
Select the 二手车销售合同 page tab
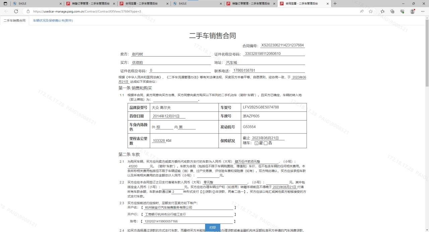point(14,20)
